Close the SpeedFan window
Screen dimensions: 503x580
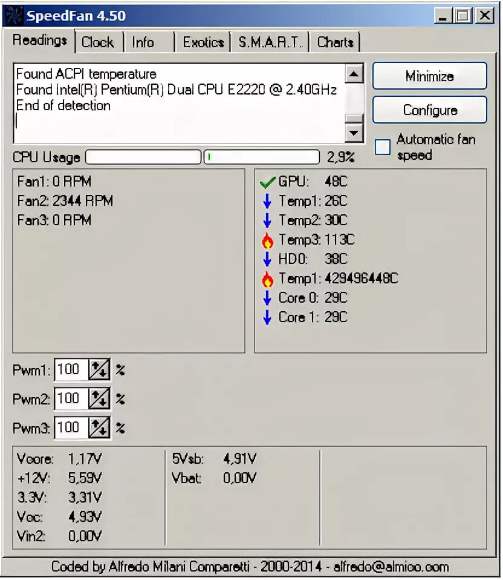coord(484,16)
